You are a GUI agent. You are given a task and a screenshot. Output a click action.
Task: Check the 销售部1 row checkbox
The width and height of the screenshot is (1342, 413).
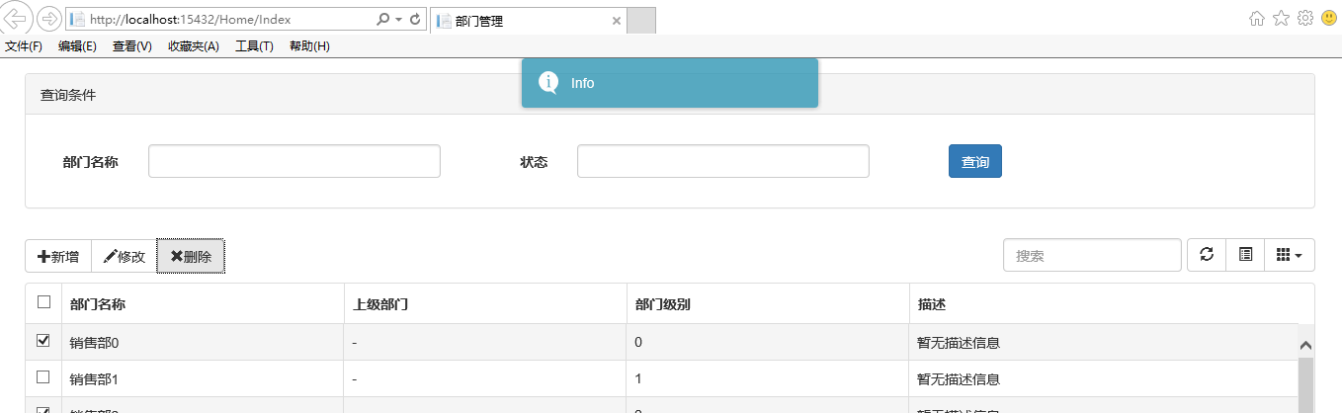click(x=43, y=377)
